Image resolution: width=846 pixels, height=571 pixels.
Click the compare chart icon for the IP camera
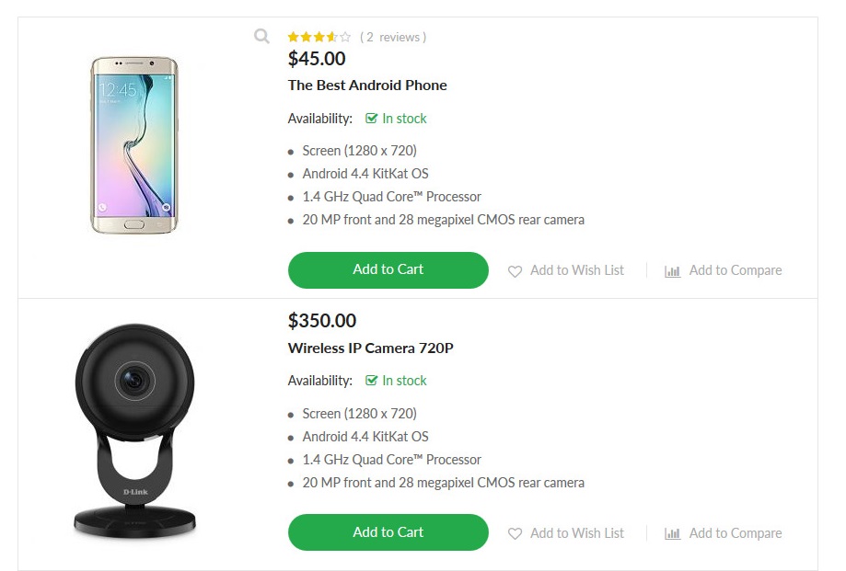click(673, 534)
